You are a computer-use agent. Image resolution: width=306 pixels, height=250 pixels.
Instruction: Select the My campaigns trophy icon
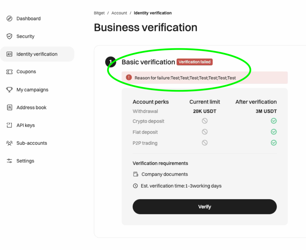9,90
